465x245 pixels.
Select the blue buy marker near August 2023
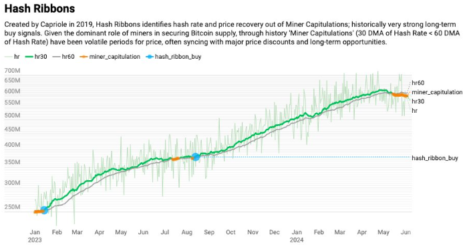click(196, 157)
